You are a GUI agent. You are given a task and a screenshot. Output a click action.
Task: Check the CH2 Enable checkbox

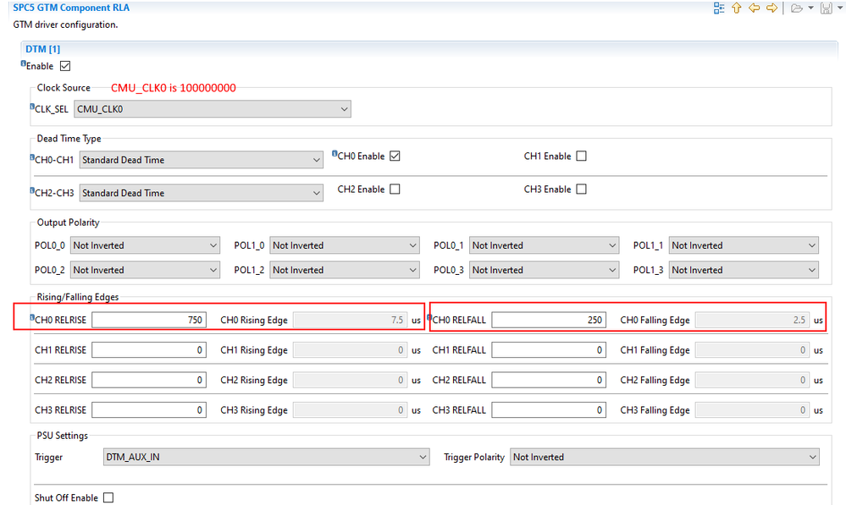coord(395,189)
